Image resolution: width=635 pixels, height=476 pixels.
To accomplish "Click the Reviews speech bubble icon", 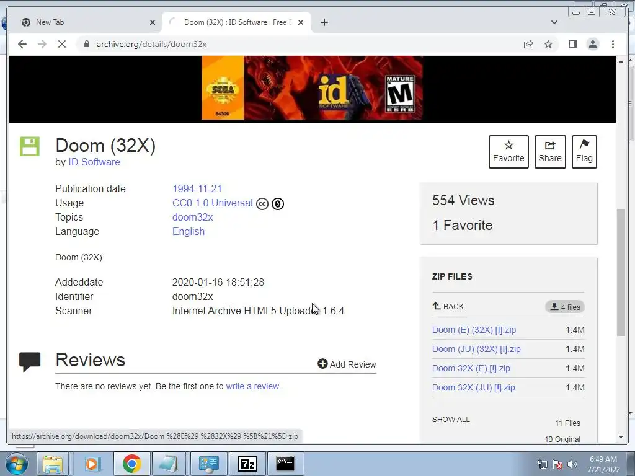I will [x=30, y=361].
